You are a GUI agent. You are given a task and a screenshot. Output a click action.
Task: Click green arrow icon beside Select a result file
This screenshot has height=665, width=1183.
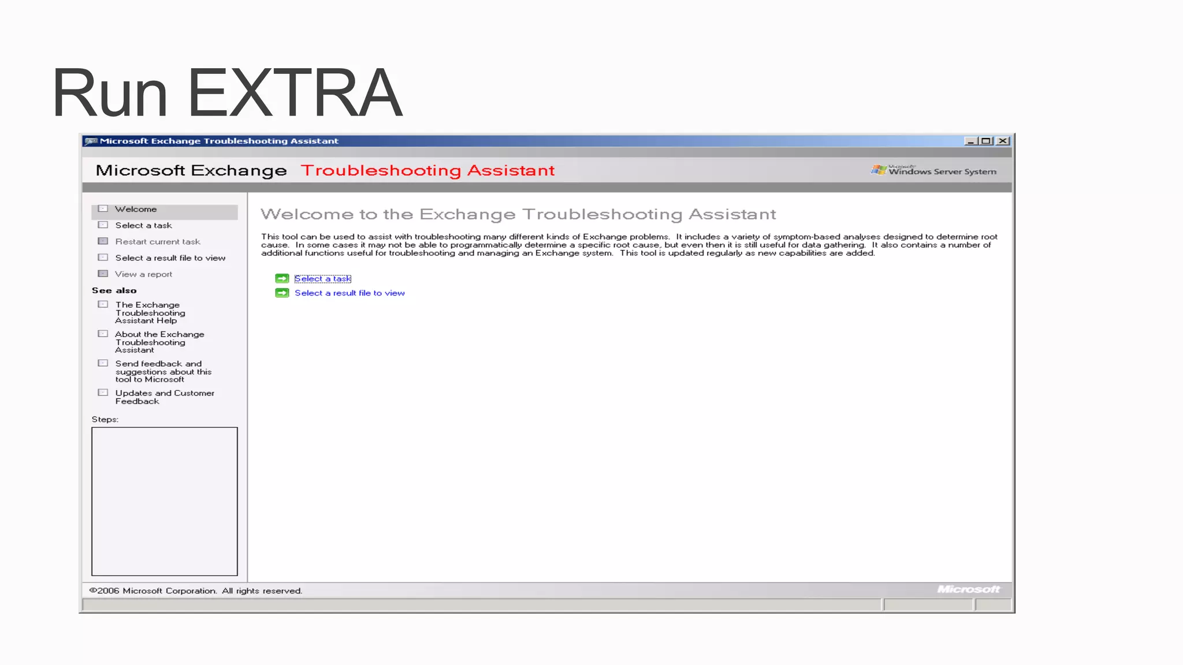[282, 293]
